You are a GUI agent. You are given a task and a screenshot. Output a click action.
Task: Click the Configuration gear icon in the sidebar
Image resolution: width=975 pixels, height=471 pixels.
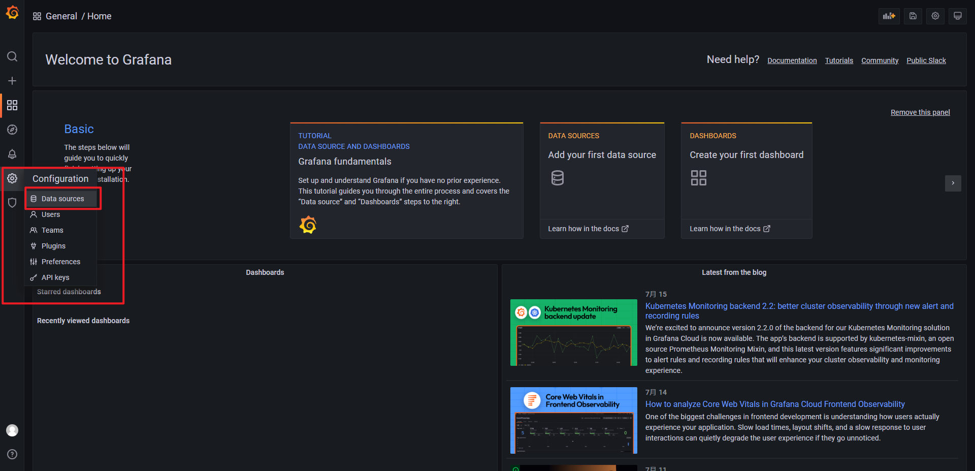click(12, 178)
